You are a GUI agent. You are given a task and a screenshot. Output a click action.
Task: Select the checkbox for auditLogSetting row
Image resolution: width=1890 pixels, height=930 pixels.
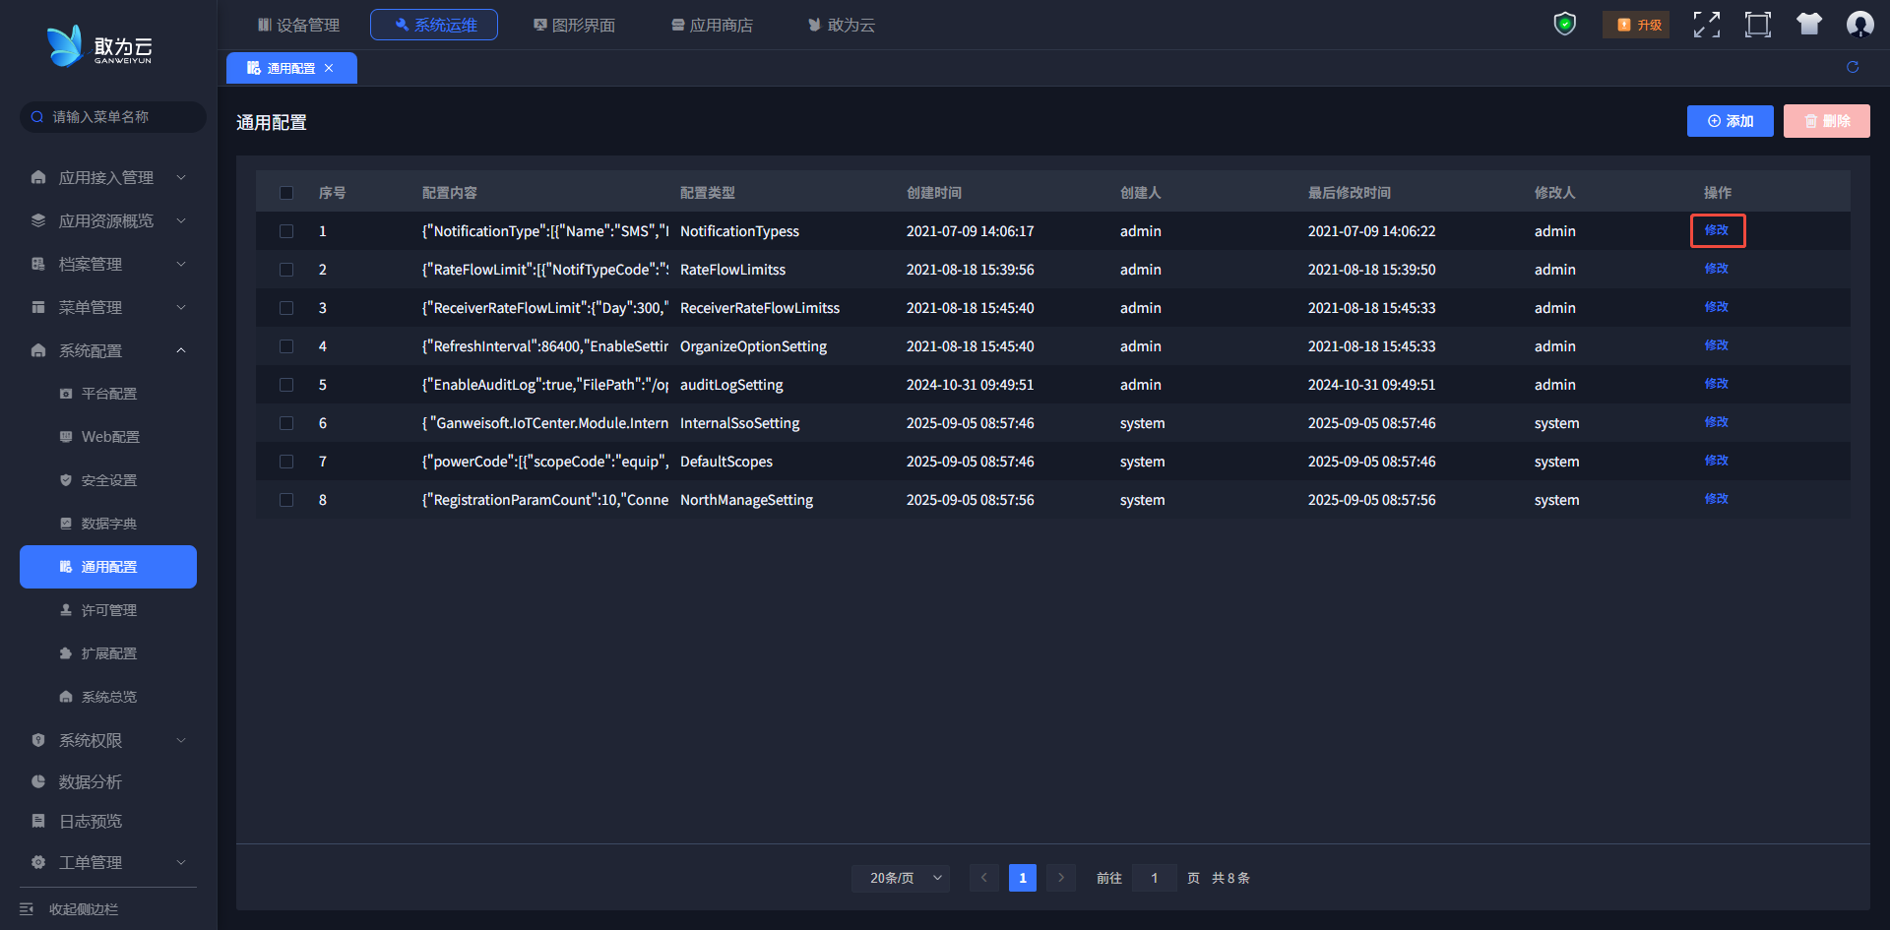pos(286,385)
